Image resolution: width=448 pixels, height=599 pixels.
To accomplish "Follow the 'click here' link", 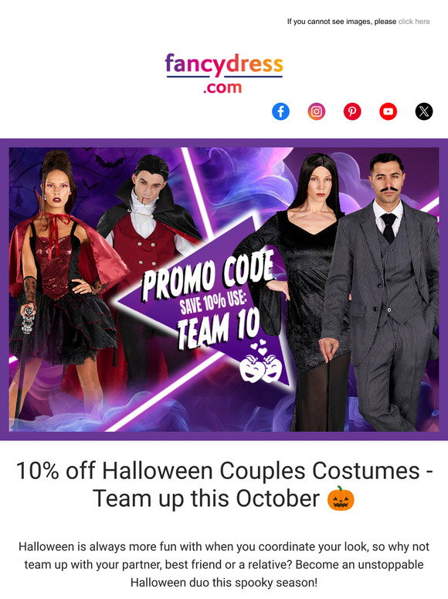I will click(x=414, y=22).
